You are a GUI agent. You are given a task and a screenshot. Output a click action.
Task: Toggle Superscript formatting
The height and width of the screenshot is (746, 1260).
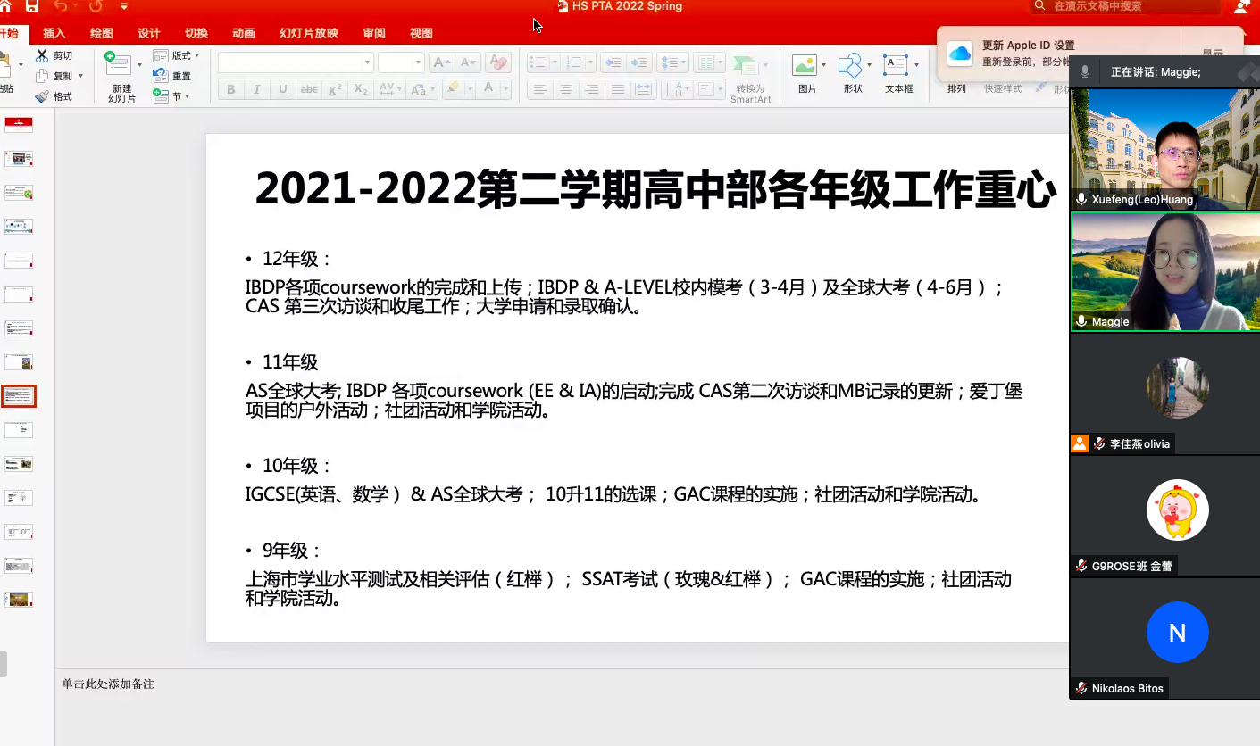coord(335,89)
